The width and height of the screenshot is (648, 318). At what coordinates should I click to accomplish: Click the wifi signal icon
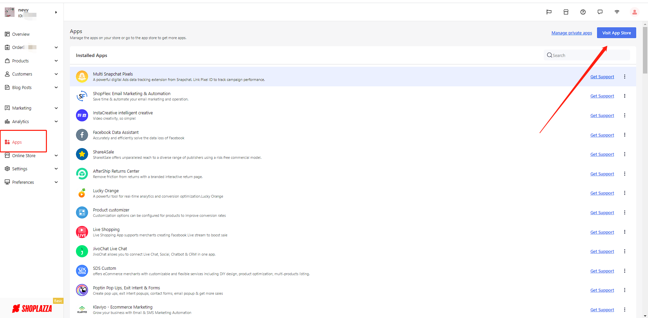617,12
